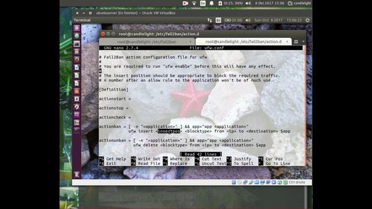Open Software Updater icon in the launcher
Screen dimensions: 372x209
(x=77, y=107)
